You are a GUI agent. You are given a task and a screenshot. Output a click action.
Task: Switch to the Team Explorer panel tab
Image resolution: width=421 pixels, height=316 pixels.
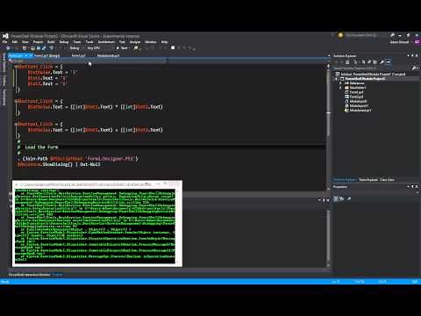(368, 180)
